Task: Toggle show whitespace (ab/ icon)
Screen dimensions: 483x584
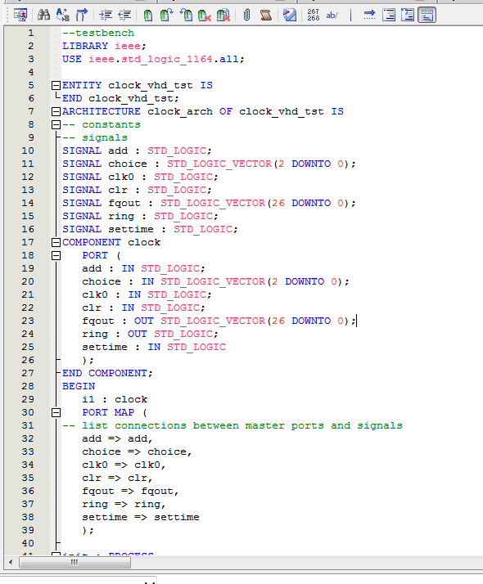Action: 332,15
